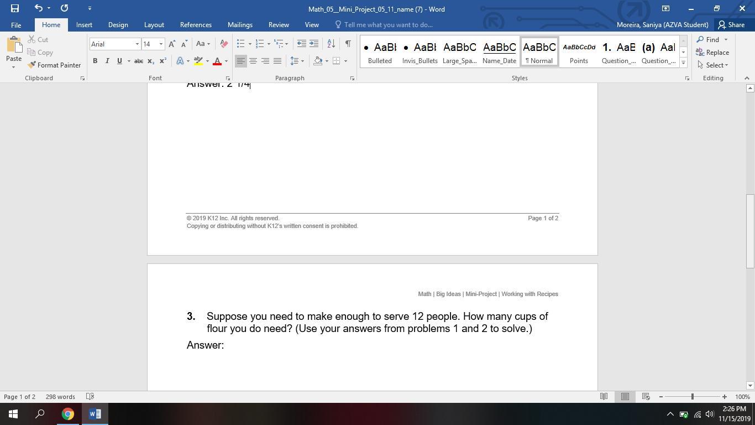This screenshot has width=755, height=425.
Task: Click the Grow Font size icon
Action: (172, 44)
